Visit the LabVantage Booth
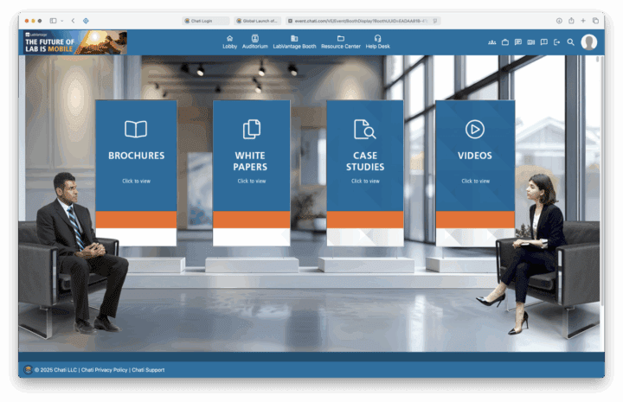 tap(294, 41)
